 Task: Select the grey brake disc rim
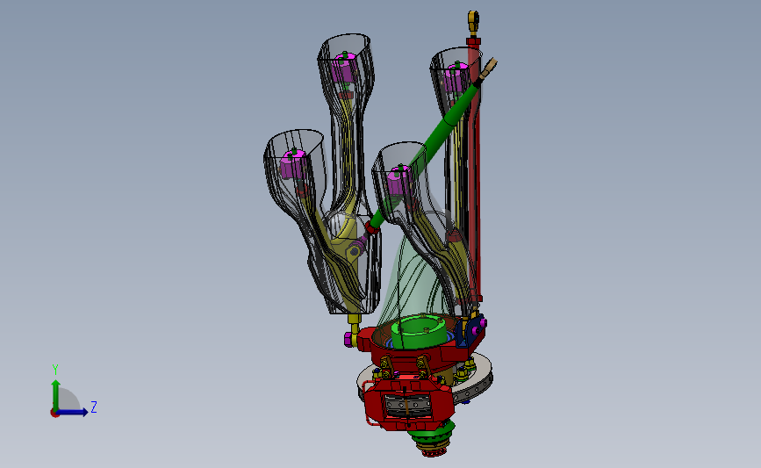[478, 381]
